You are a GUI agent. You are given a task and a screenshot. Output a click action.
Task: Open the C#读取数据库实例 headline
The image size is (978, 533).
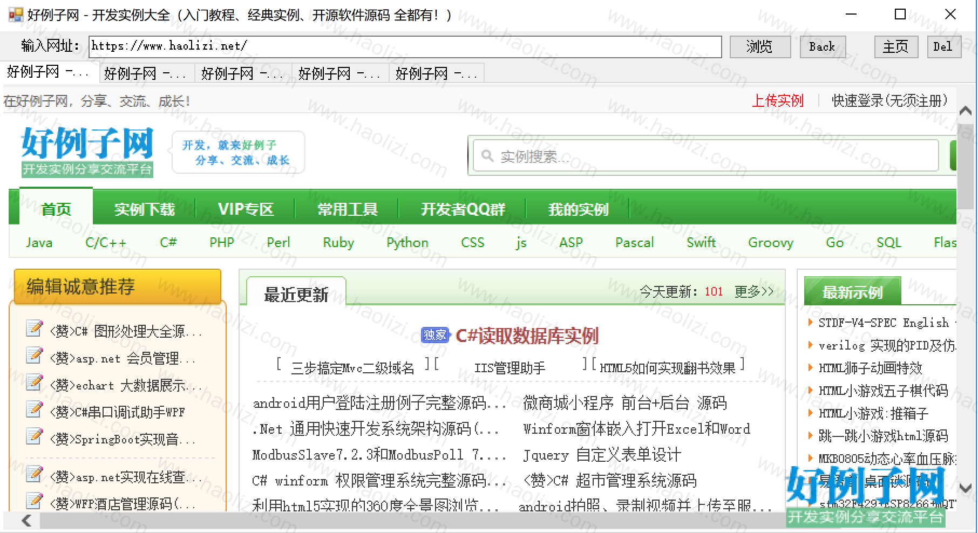point(527,336)
